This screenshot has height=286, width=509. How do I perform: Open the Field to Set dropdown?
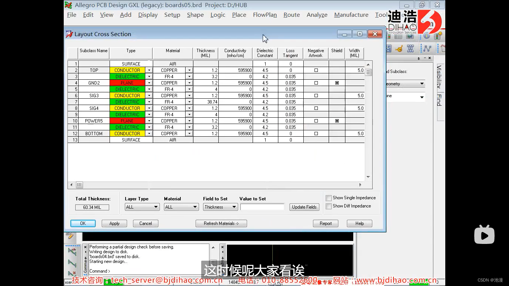pyautogui.click(x=220, y=207)
